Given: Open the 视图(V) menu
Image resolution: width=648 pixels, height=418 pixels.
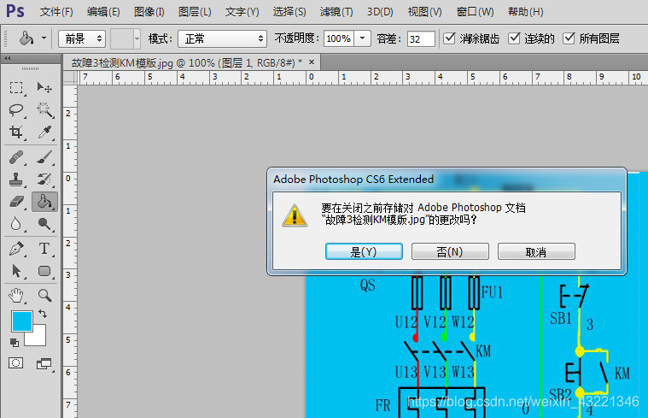Looking at the screenshot, I should point(424,12).
